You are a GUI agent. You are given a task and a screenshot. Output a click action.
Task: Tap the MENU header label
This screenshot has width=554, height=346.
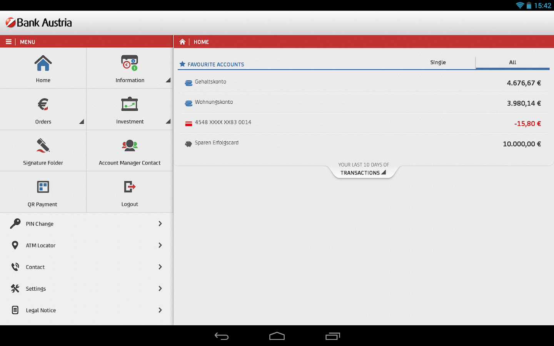pos(27,42)
